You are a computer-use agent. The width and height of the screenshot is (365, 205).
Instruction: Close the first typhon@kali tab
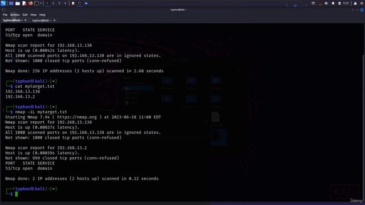point(25,20)
